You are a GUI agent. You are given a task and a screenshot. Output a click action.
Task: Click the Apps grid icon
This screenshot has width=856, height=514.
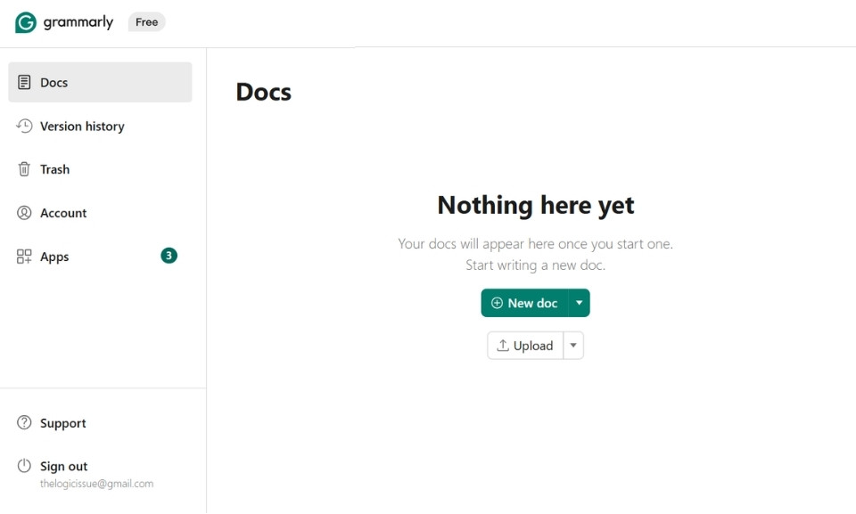tap(24, 257)
